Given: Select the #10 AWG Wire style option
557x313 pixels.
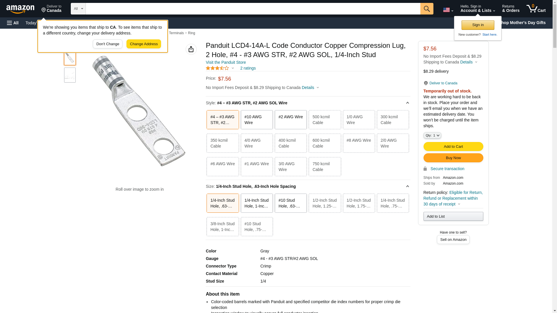Looking at the screenshot, I should point(256,120).
